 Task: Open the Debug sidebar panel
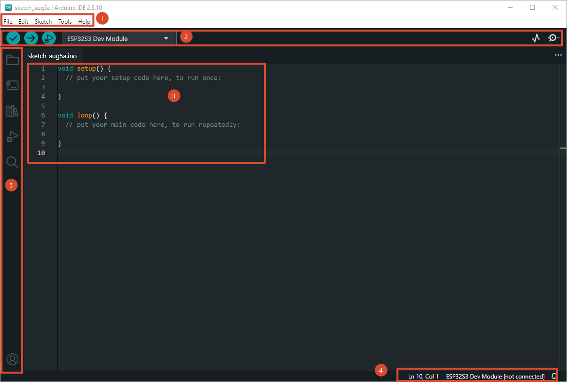pos(12,137)
